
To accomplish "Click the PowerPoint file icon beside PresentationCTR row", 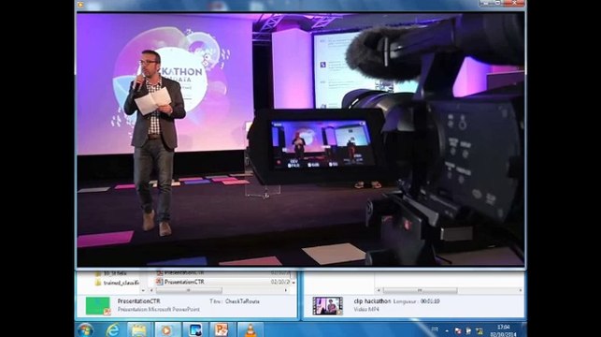I will click(160, 282).
